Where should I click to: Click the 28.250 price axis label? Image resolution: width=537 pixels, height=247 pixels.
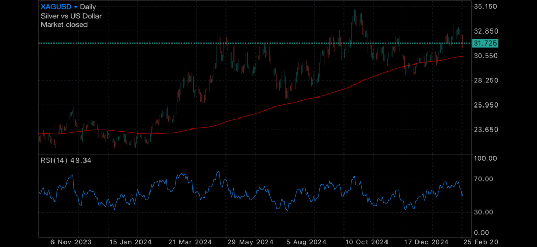click(486, 81)
